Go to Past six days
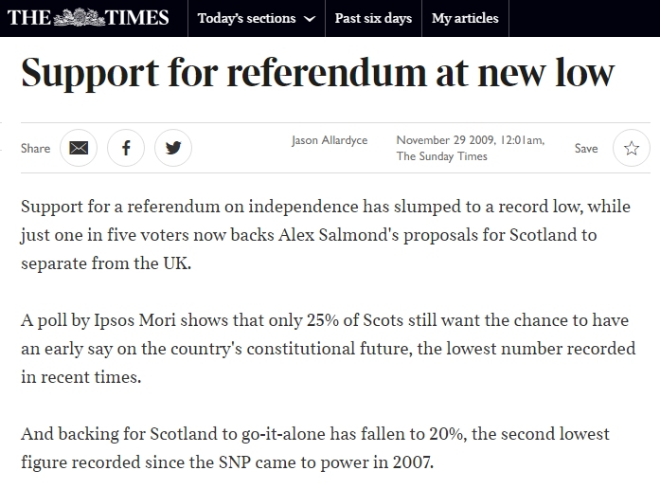The width and height of the screenshot is (660, 489). (372, 18)
